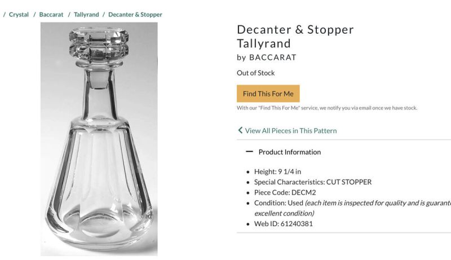Select the Decanter & Stopper breadcrumb

point(135,15)
